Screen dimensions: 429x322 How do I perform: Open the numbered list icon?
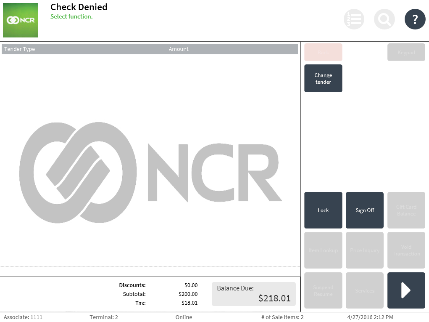click(354, 19)
